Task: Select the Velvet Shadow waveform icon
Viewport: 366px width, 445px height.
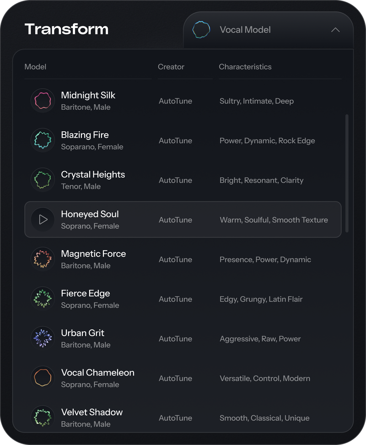Action: coord(43,417)
